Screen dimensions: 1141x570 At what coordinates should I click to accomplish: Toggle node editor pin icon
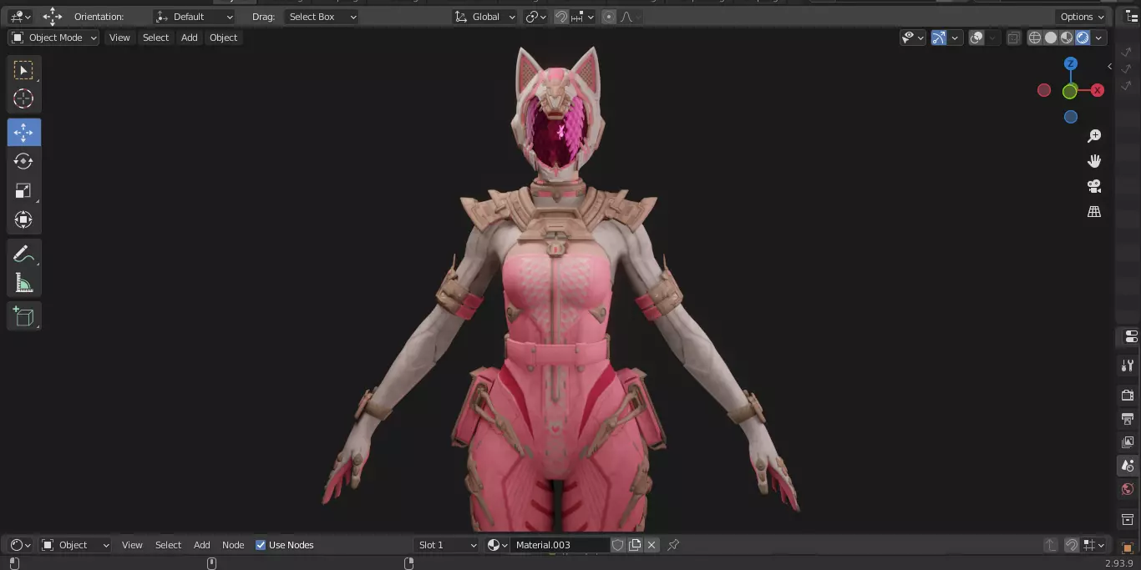click(x=673, y=545)
